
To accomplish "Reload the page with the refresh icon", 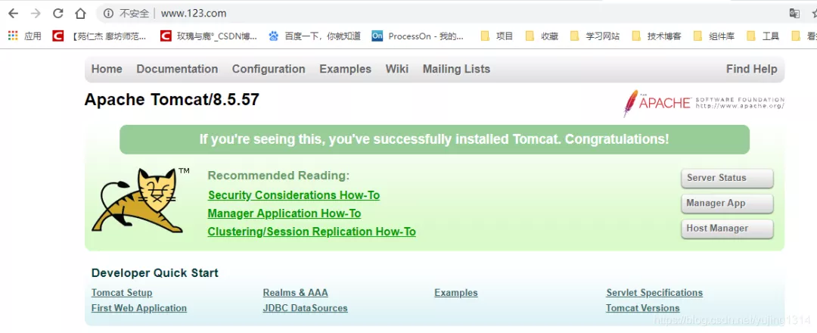I will 57,14.
